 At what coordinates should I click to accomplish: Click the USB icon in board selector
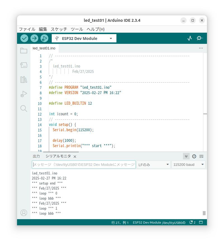point(57,38)
